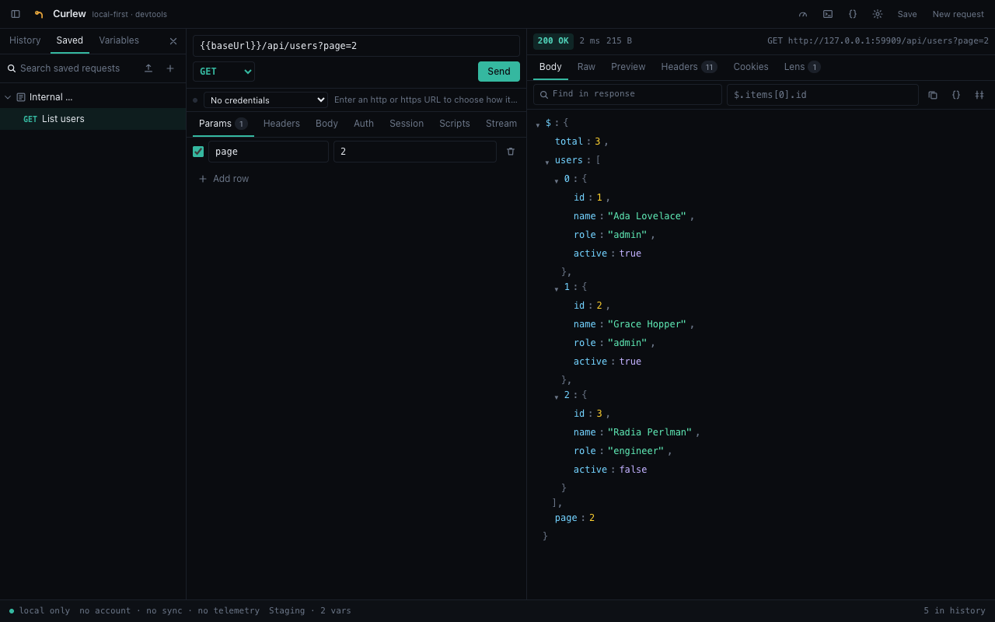Add a saved request with the plus icon
995x622 pixels.
(x=170, y=68)
